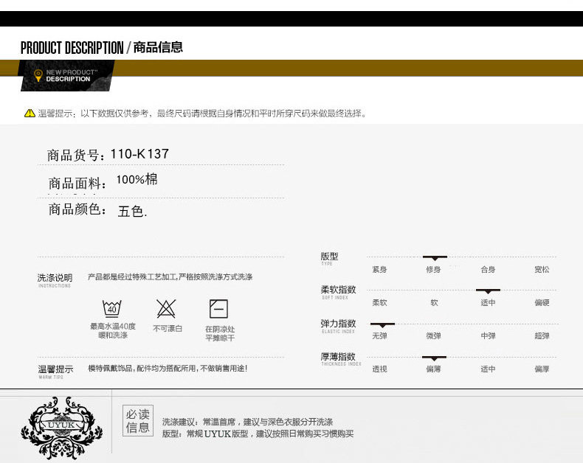The width and height of the screenshot is (583, 463).
Task: Click the 柔软指数 label
Action: pos(338,292)
